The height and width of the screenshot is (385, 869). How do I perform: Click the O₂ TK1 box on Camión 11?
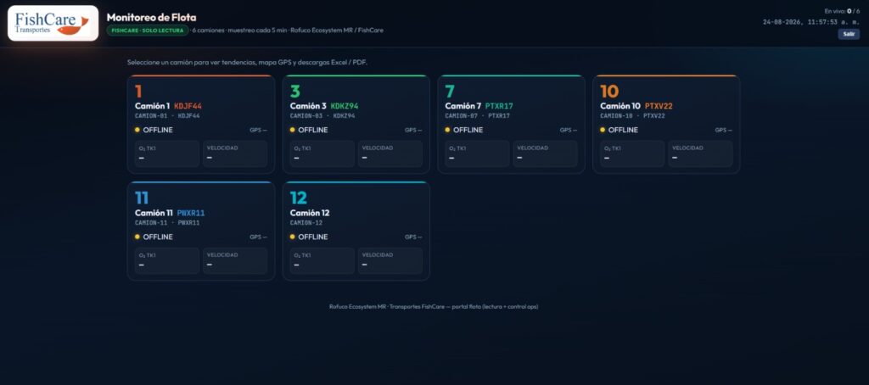167,260
